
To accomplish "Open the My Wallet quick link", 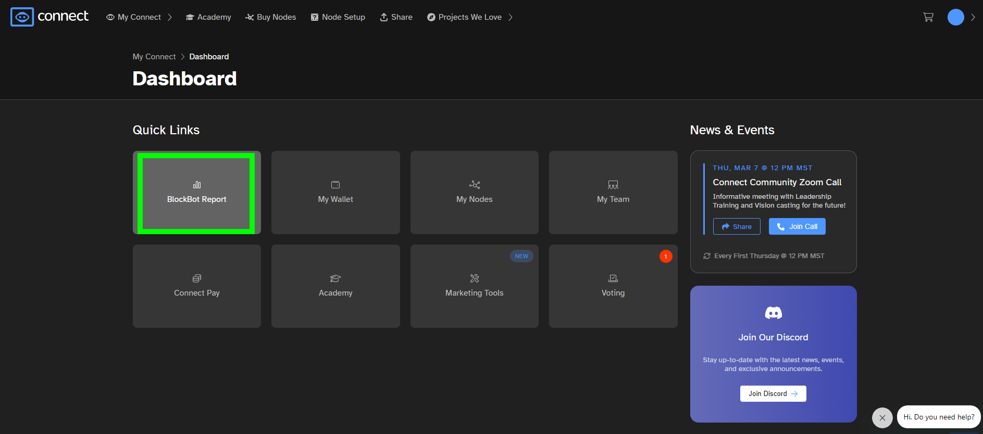I will (335, 193).
